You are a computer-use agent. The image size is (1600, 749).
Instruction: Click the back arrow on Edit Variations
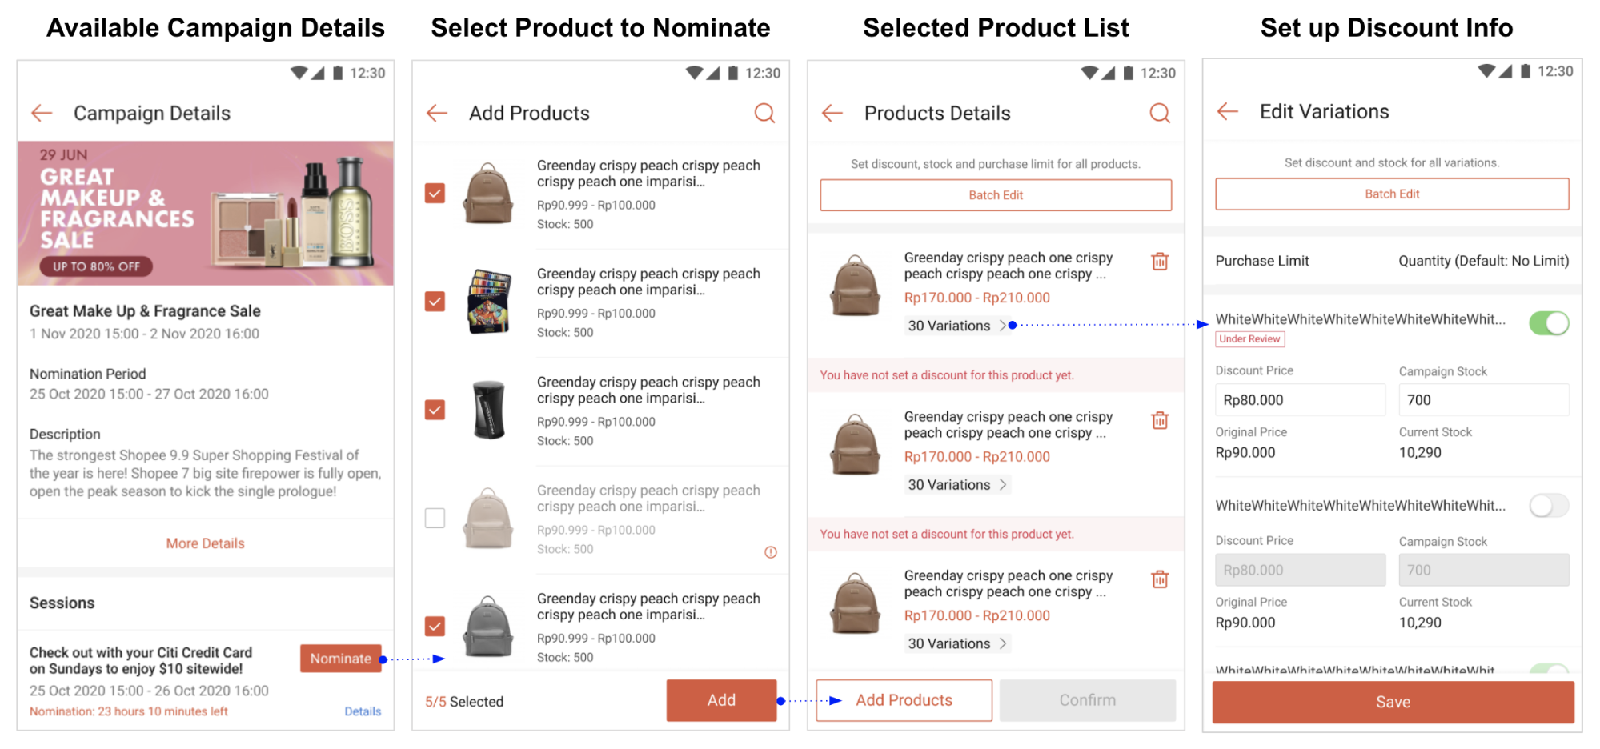[x=1225, y=111]
